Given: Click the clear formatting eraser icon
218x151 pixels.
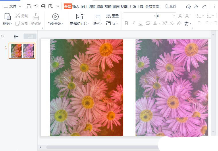Looking at the screenshot, I should [180, 23].
